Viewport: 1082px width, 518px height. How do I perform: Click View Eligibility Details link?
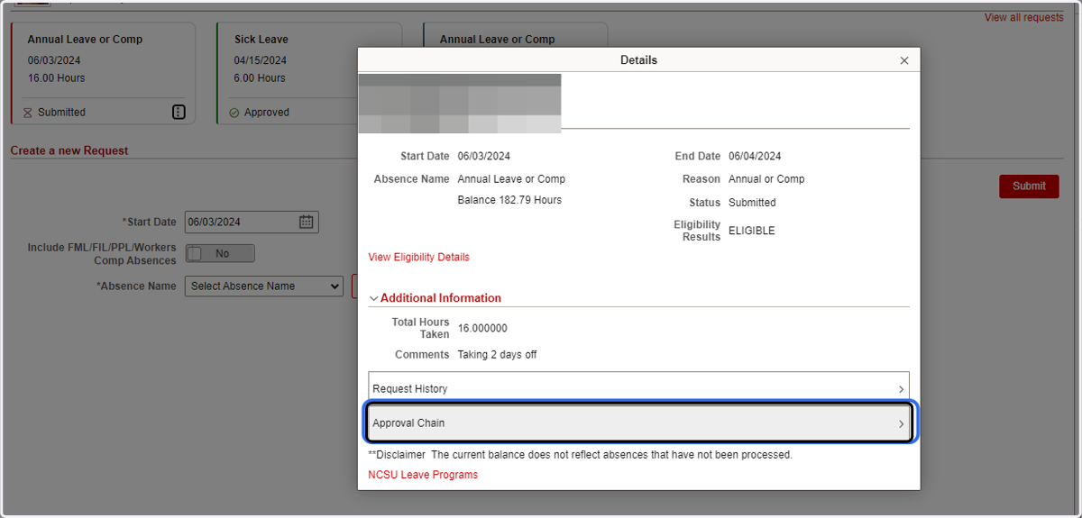click(x=418, y=257)
